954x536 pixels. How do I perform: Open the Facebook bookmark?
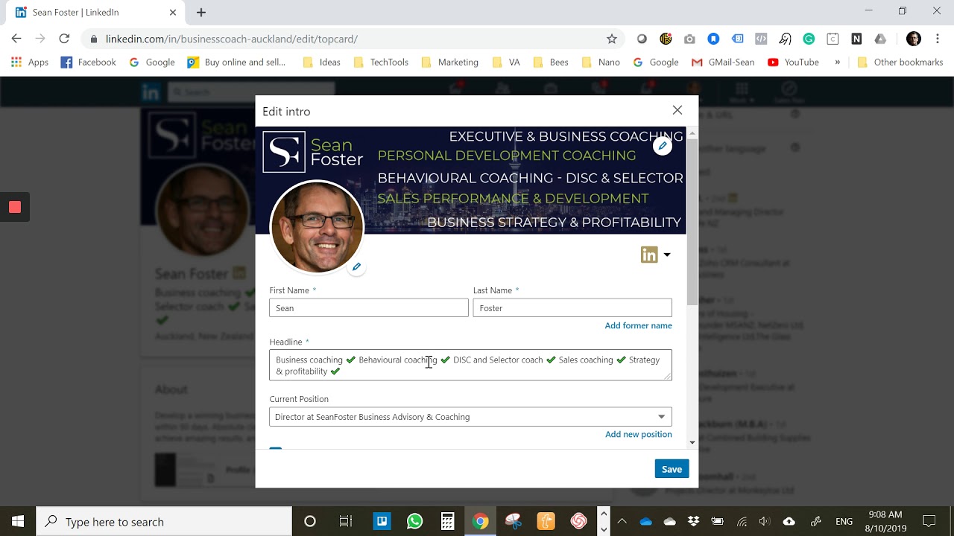pos(89,63)
